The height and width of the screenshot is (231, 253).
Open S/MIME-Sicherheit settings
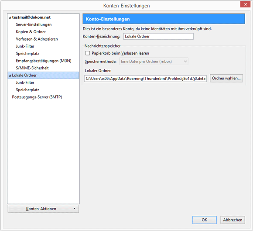pyautogui.click(x=32, y=68)
